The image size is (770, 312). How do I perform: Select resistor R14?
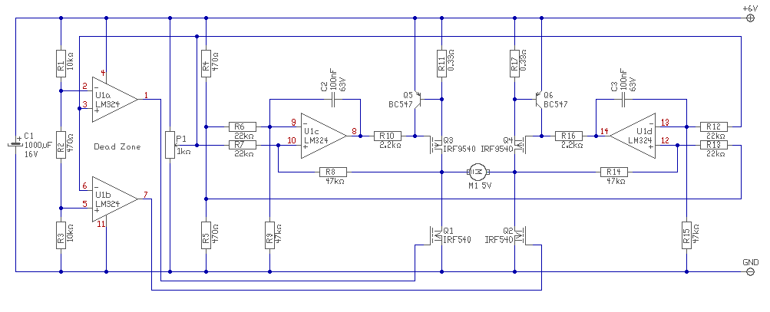pyautogui.click(x=614, y=172)
